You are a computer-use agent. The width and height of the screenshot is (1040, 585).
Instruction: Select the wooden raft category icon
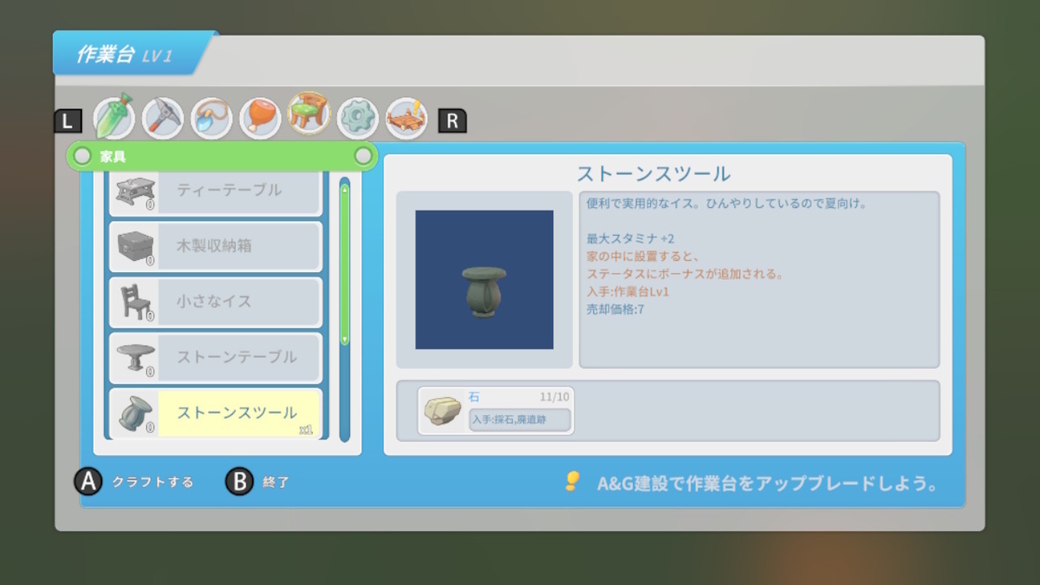point(406,118)
